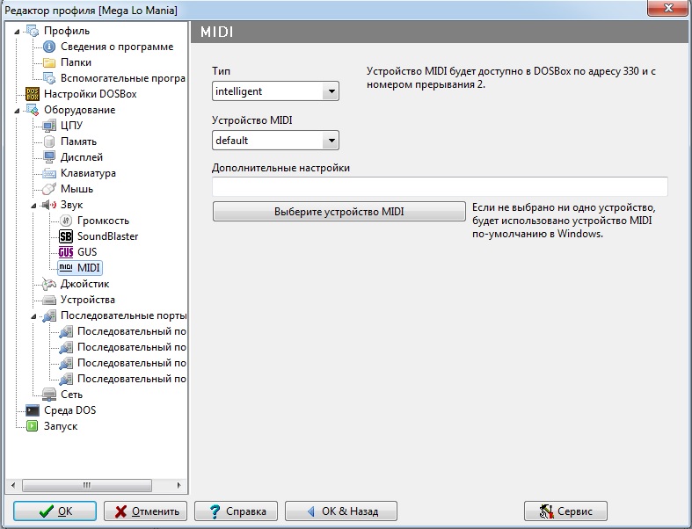The width and height of the screenshot is (692, 529).
Task: Select the third Последовательный по tree row
Action: [131, 363]
